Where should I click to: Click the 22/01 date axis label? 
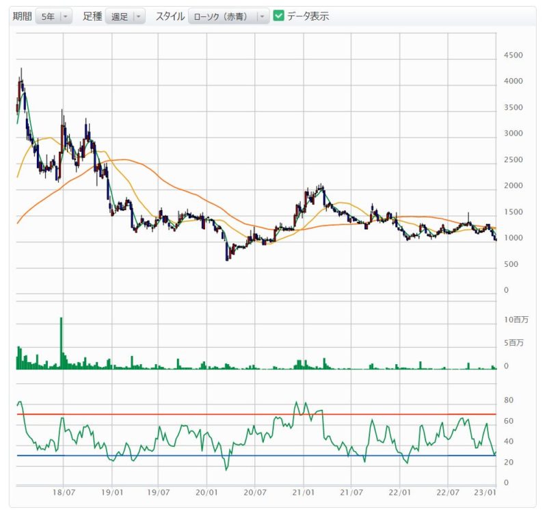[400, 493]
